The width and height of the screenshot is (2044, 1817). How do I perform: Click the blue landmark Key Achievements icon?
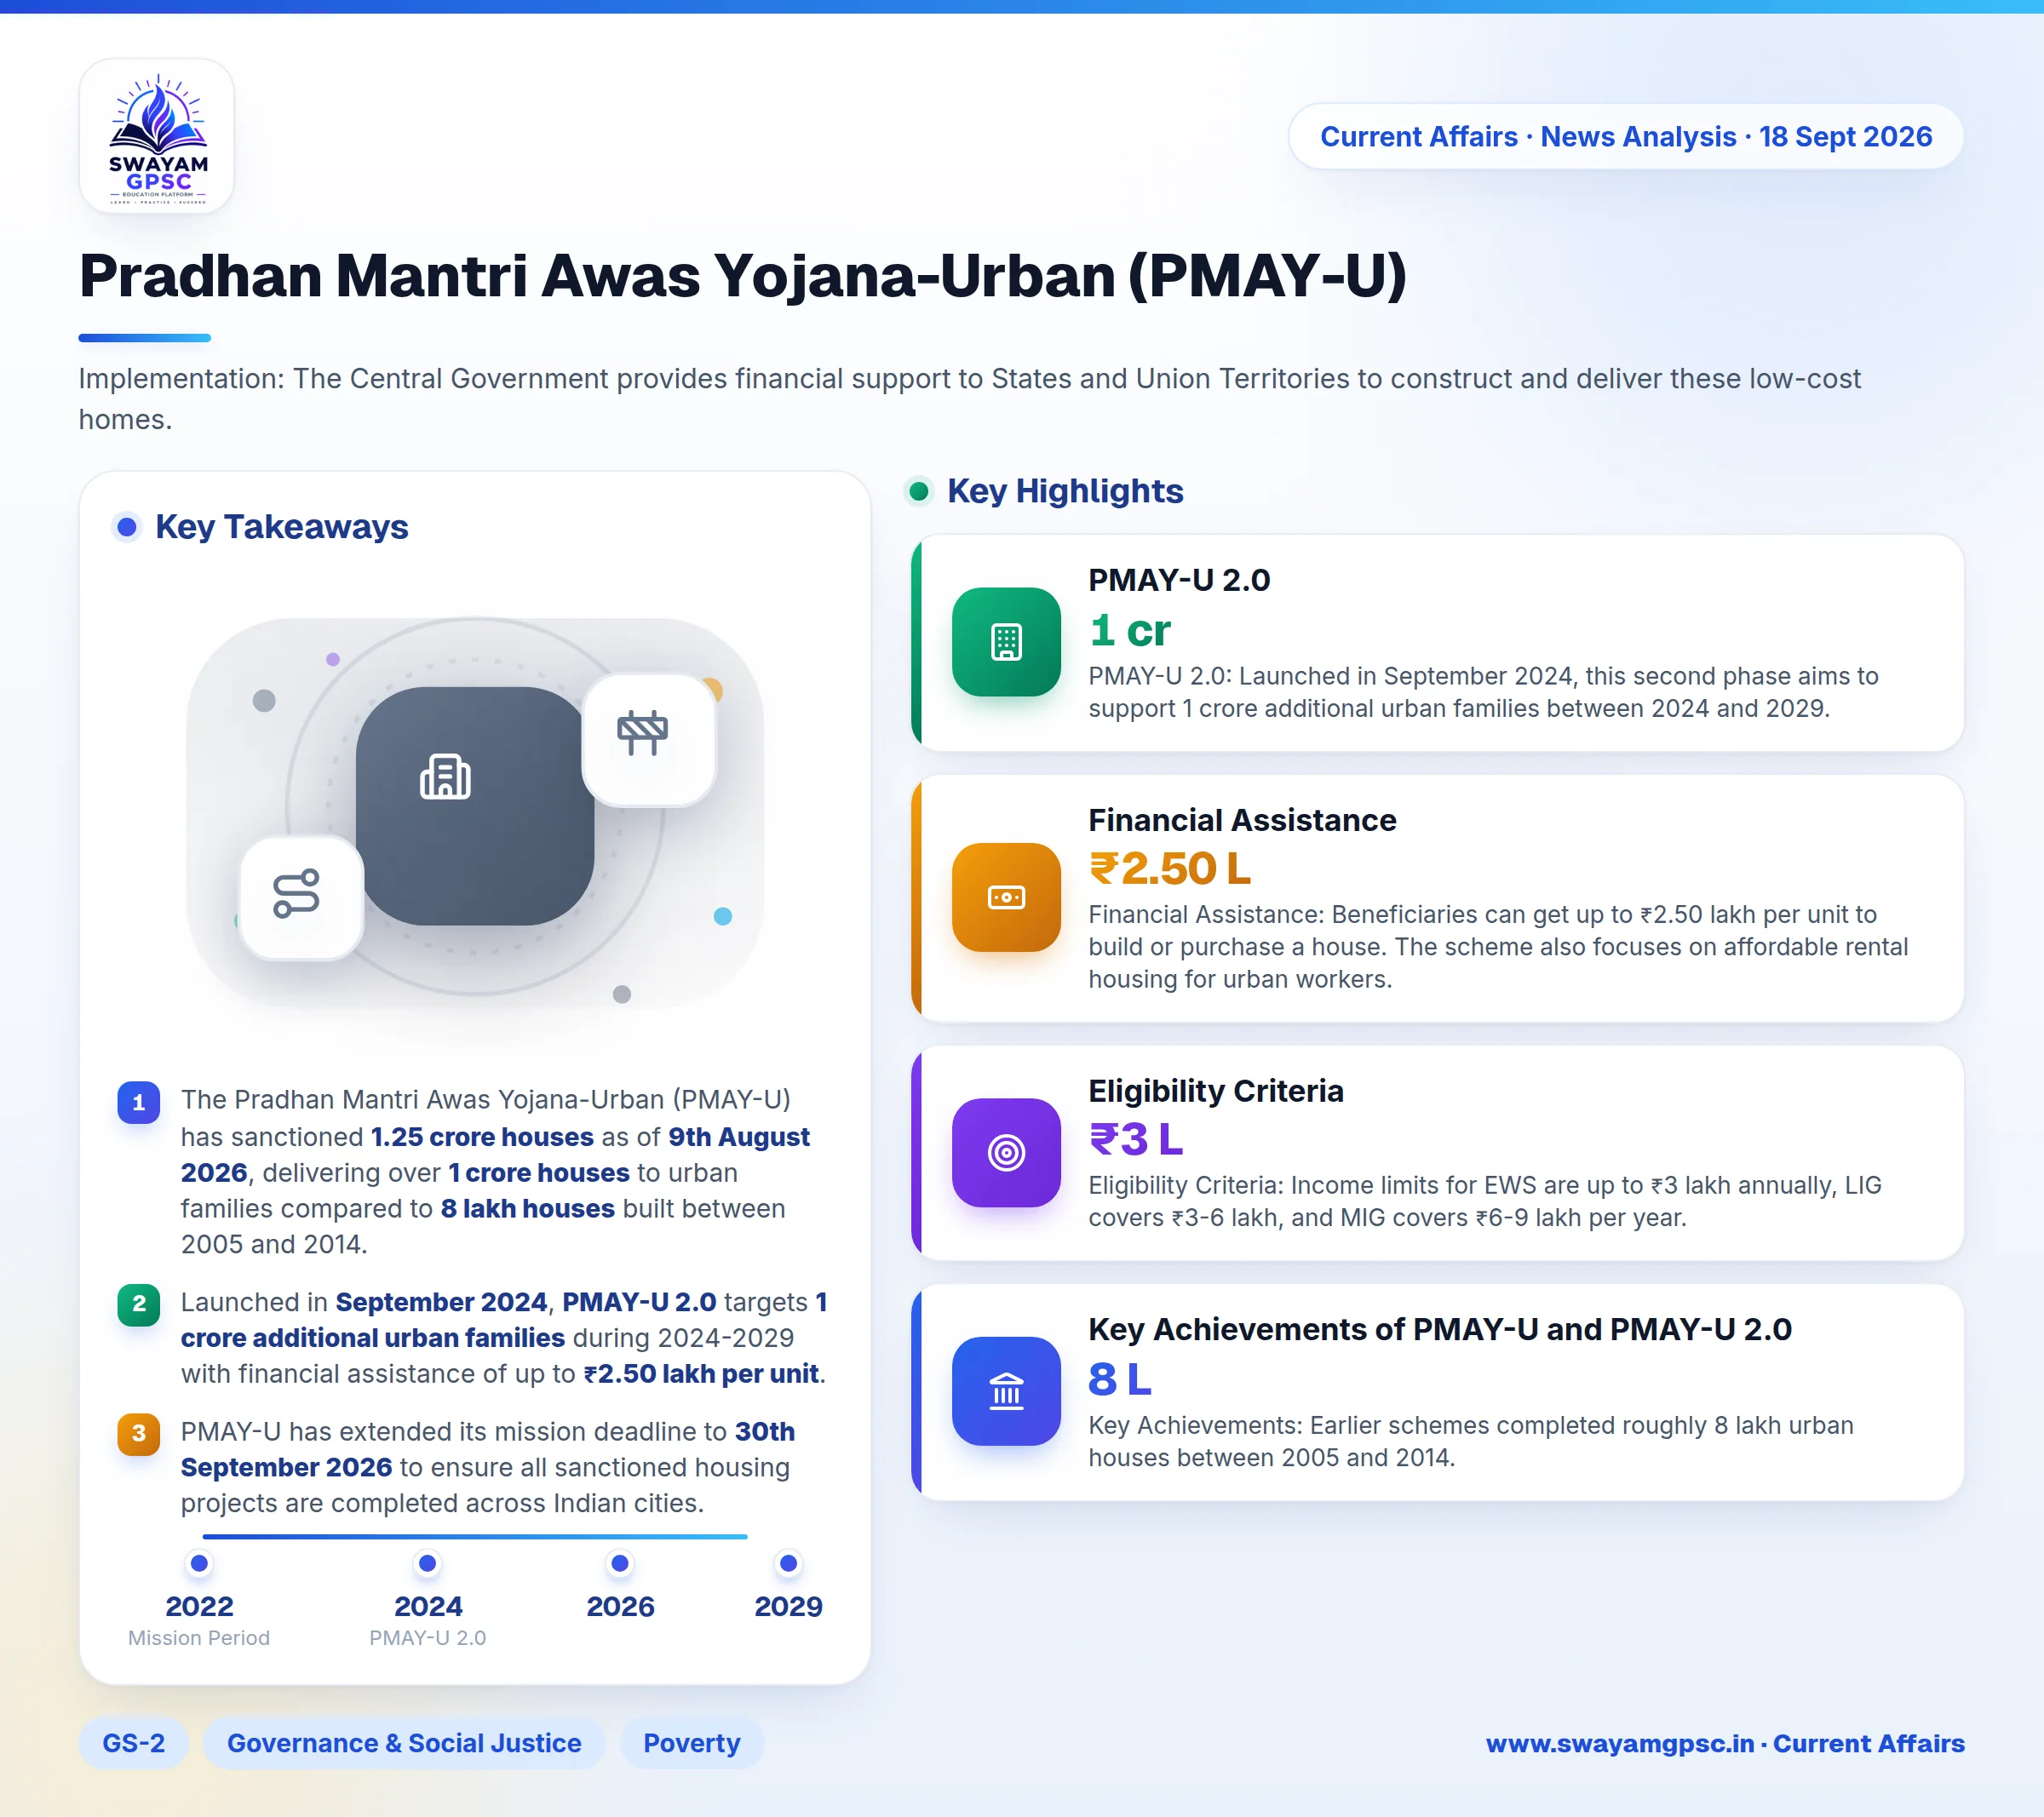click(x=1006, y=1391)
